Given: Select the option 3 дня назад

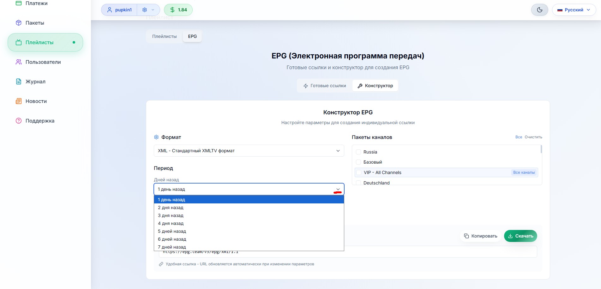Looking at the screenshot, I should click(x=171, y=215).
